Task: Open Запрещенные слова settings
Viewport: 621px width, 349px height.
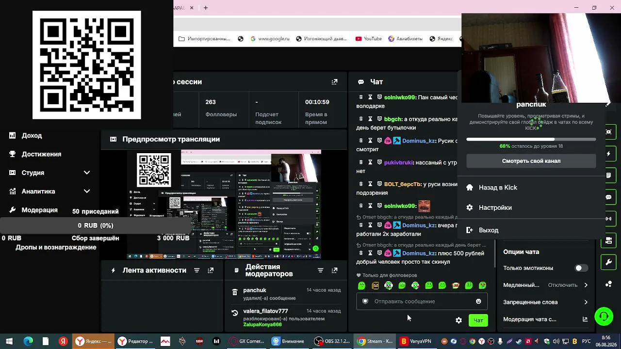Action: tap(546, 302)
